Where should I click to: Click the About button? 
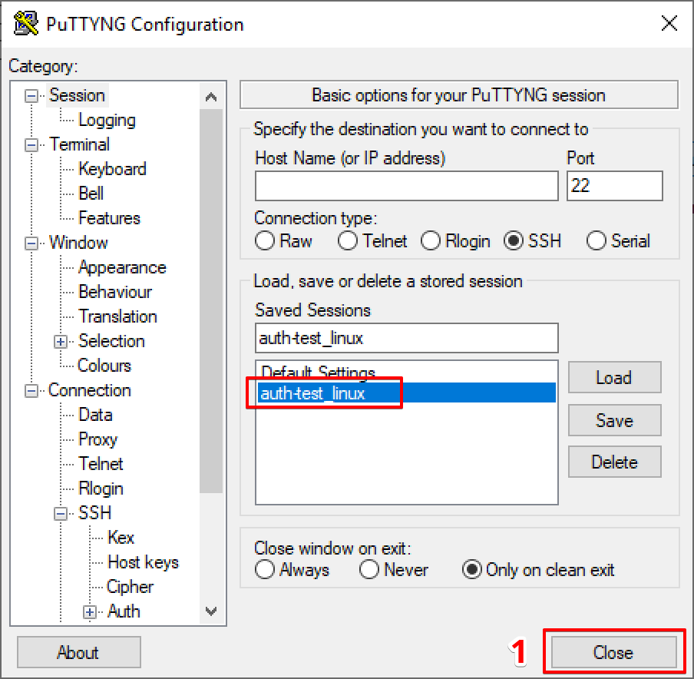pos(79,652)
